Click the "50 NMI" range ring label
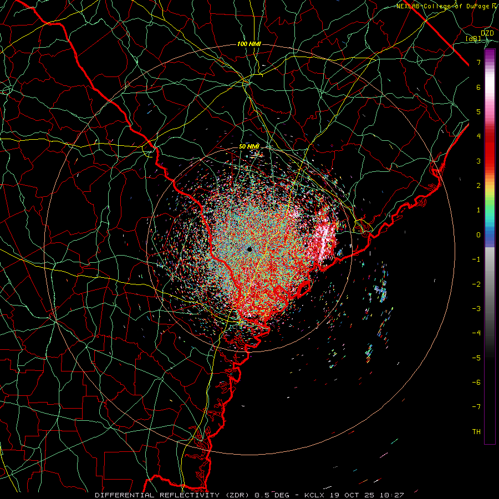The image size is (499, 499). click(249, 146)
